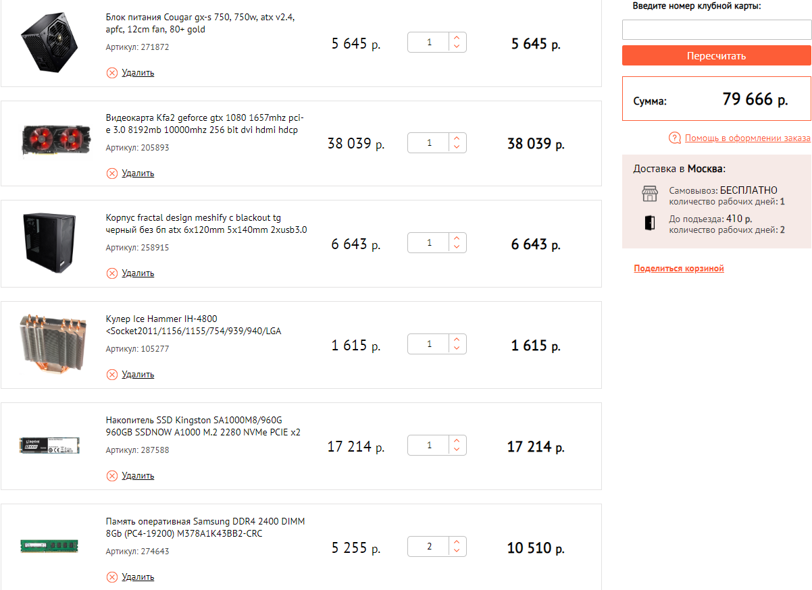Increase quantity of Kingston SSD
This screenshot has width=812, height=590.
pyautogui.click(x=457, y=441)
